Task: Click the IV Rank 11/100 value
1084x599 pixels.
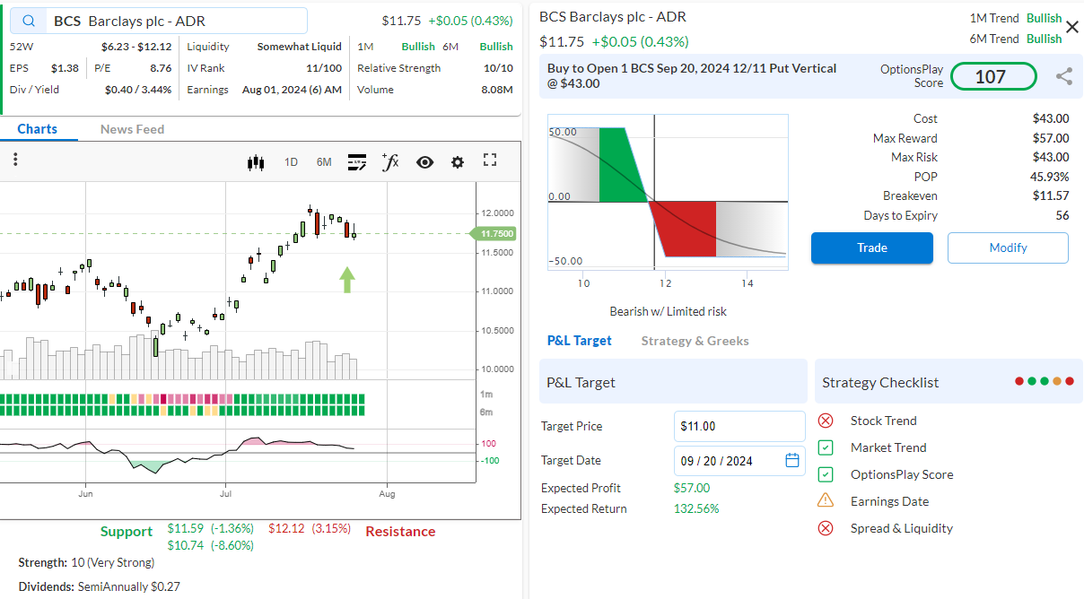Action: tap(324, 68)
